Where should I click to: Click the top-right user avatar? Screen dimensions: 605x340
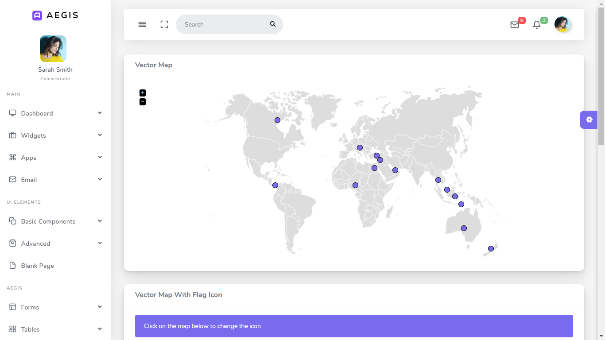click(x=562, y=24)
